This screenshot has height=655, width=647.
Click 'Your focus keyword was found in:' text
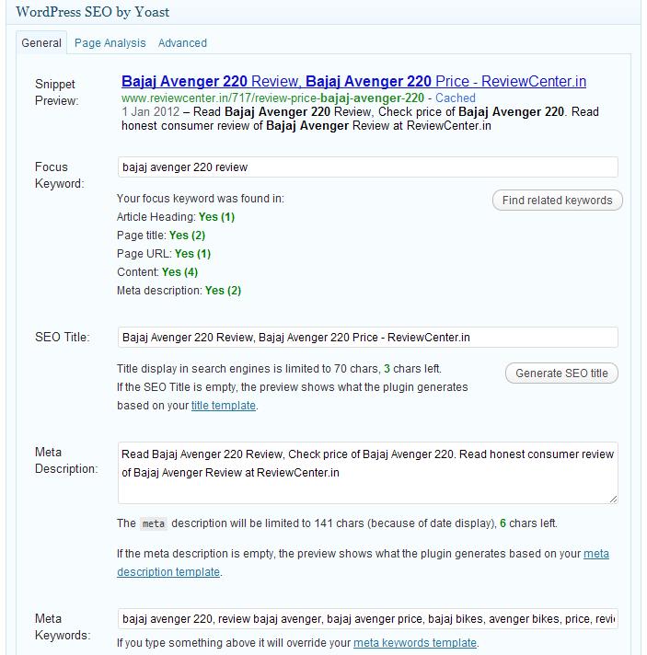click(201, 199)
